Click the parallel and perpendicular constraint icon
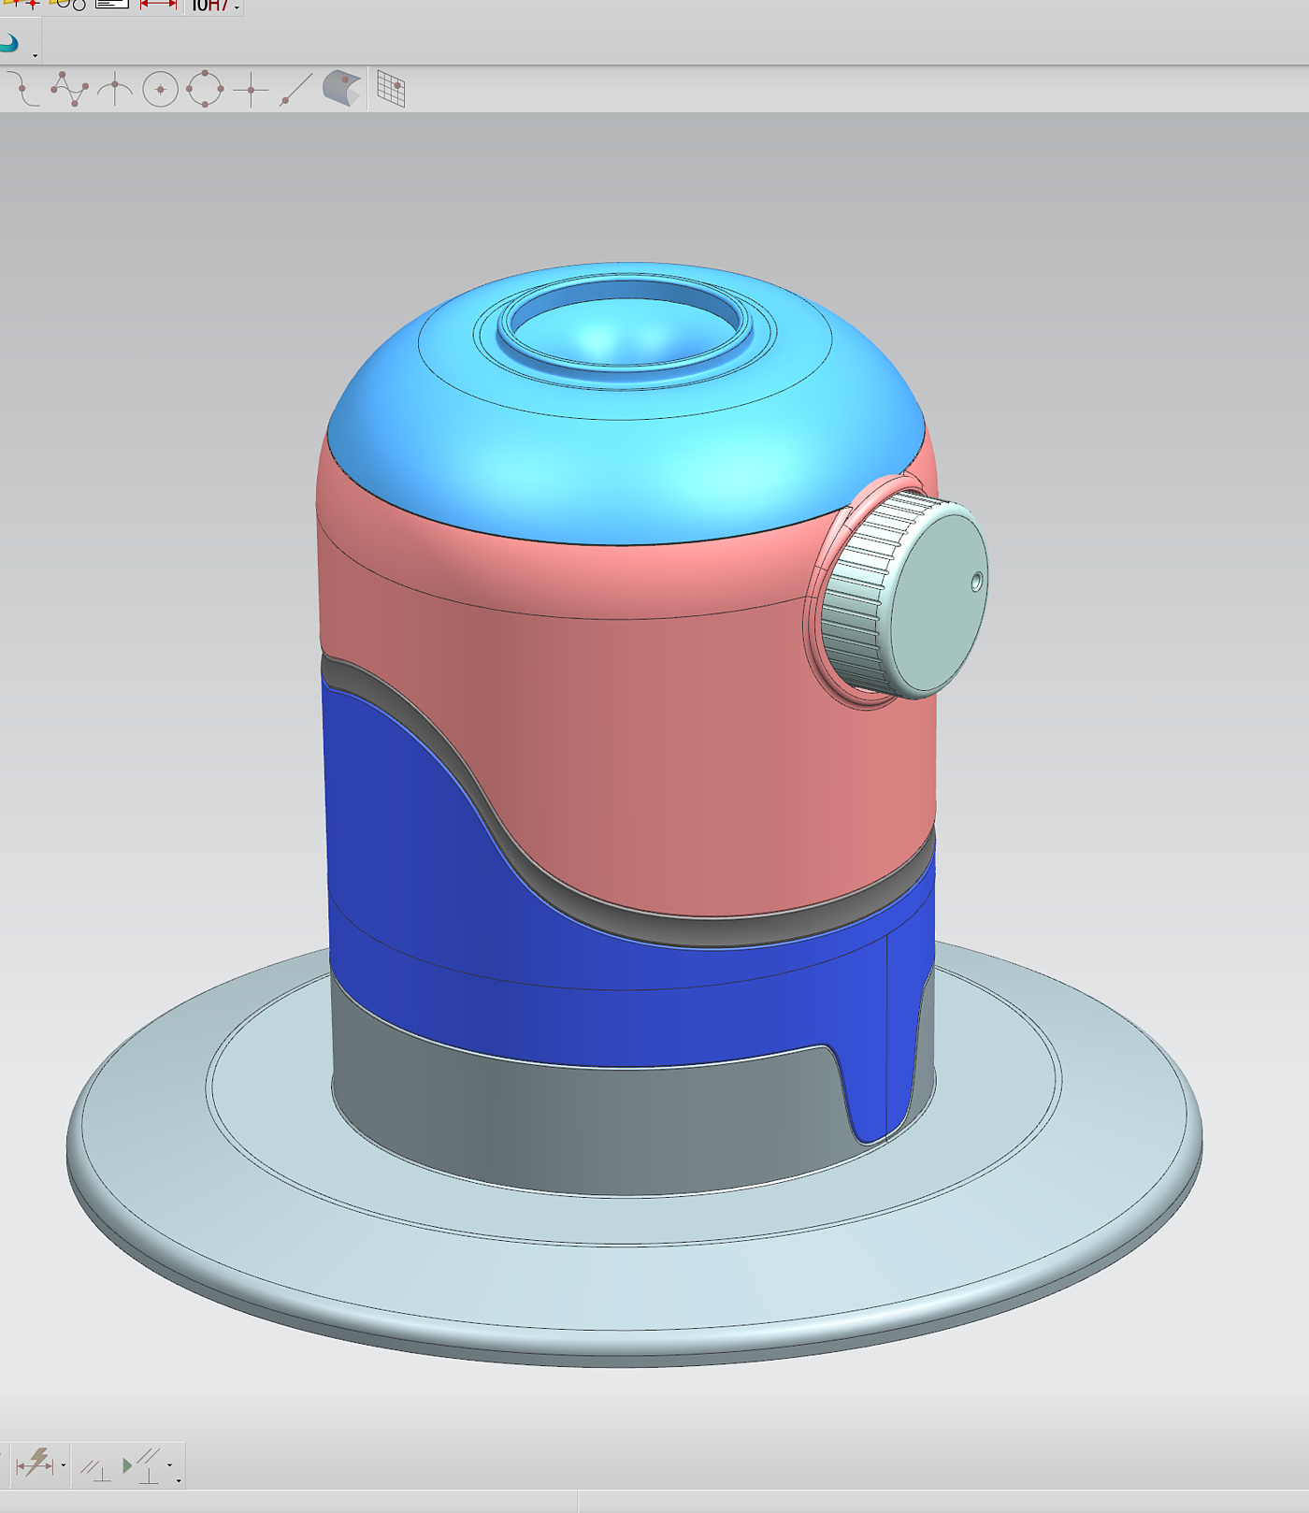 coord(95,1469)
